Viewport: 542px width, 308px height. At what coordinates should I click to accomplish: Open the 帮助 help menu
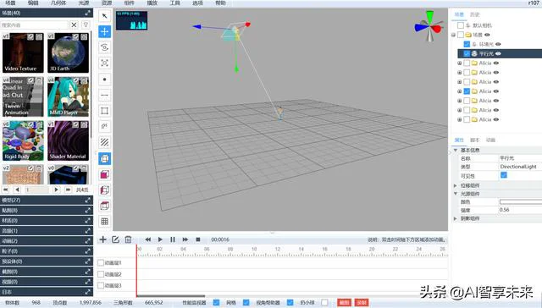pyautogui.click(x=220, y=3)
